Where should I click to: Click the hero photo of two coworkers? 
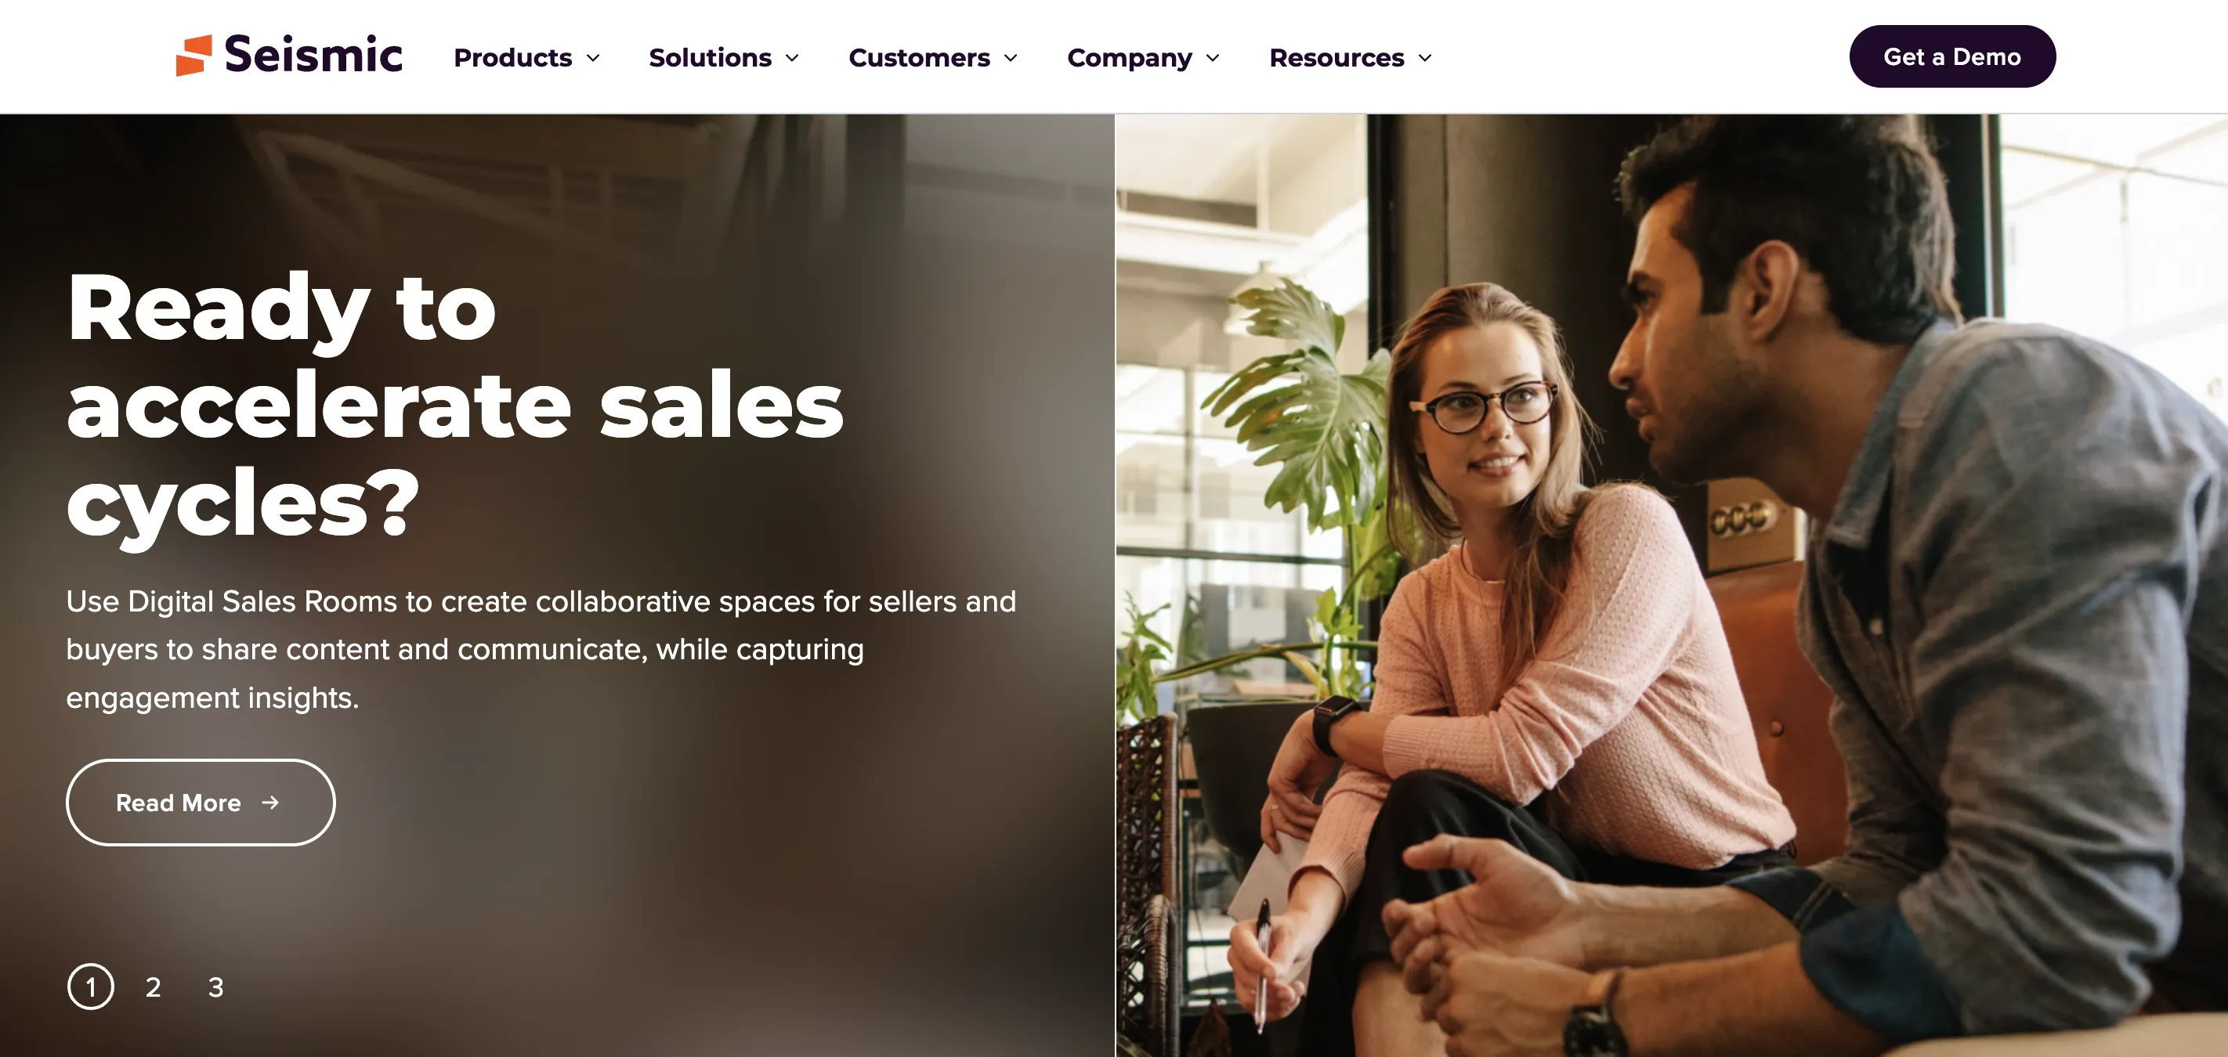(1671, 585)
